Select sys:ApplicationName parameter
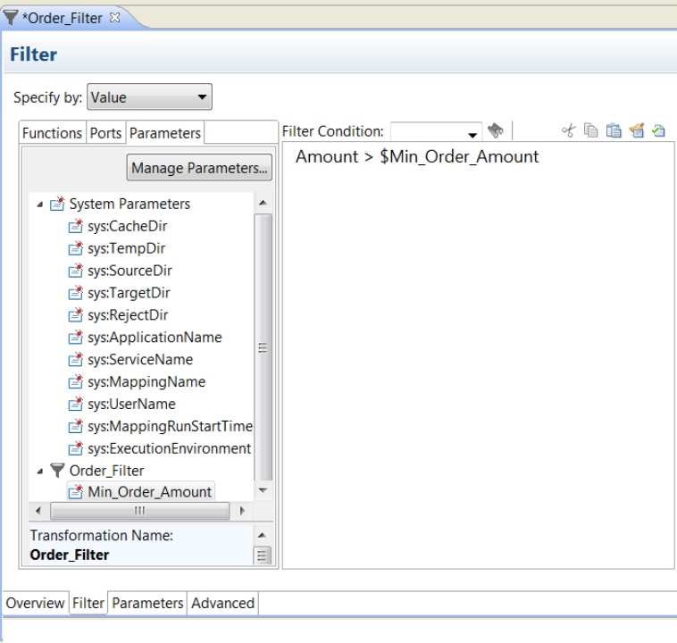 click(x=155, y=338)
